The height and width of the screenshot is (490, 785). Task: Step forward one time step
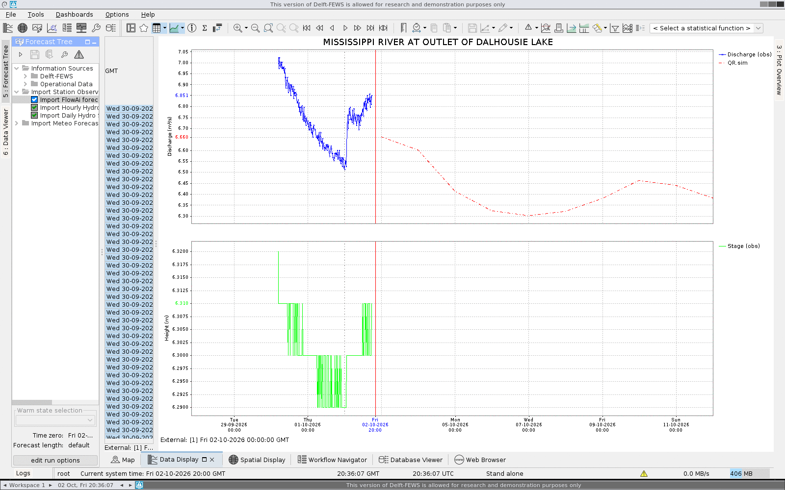click(x=345, y=28)
